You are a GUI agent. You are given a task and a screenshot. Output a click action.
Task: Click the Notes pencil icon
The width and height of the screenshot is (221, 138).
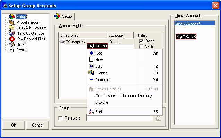[x=12, y=44]
